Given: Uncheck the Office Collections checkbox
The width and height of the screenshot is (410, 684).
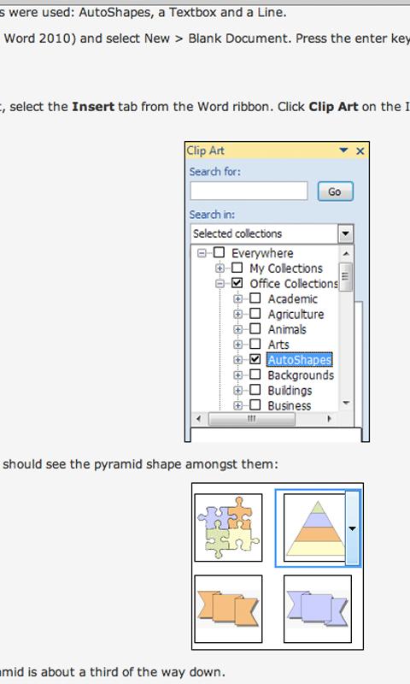Looking at the screenshot, I should (x=237, y=283).
